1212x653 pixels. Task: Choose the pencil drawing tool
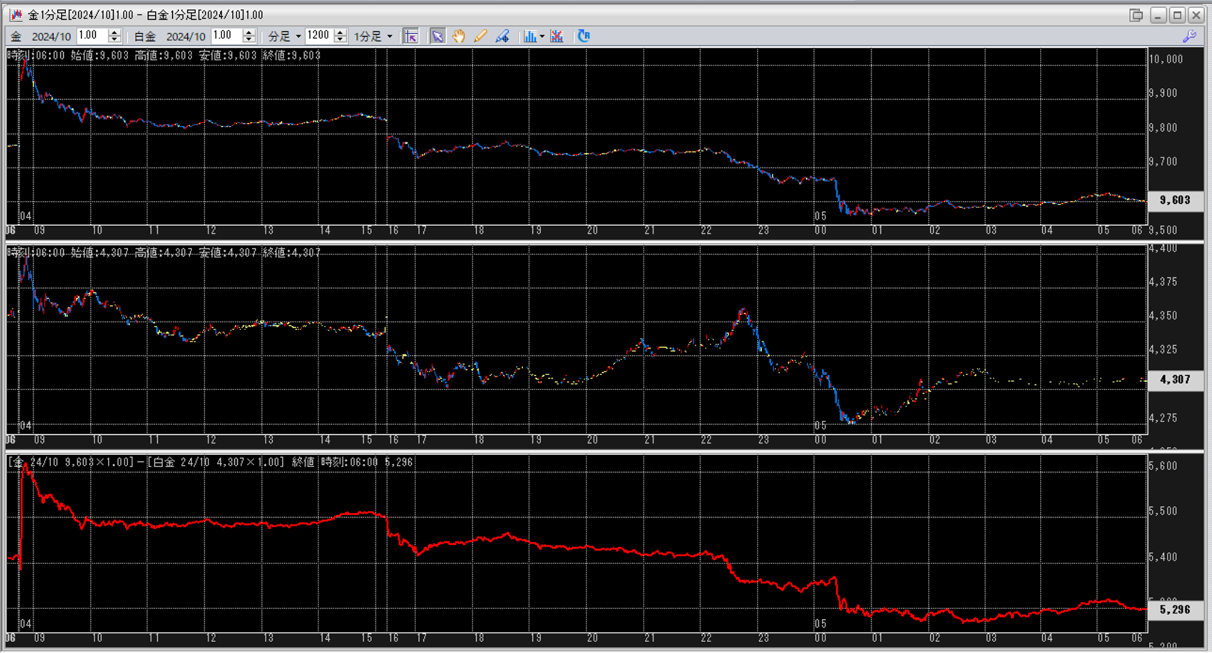pyautogui.click(x=480, y=37)
